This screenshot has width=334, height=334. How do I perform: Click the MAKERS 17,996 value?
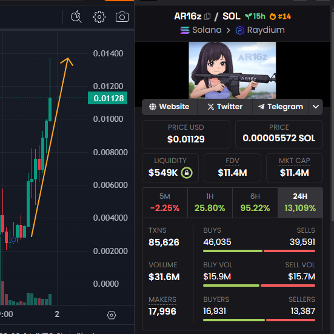coord(162,312)
